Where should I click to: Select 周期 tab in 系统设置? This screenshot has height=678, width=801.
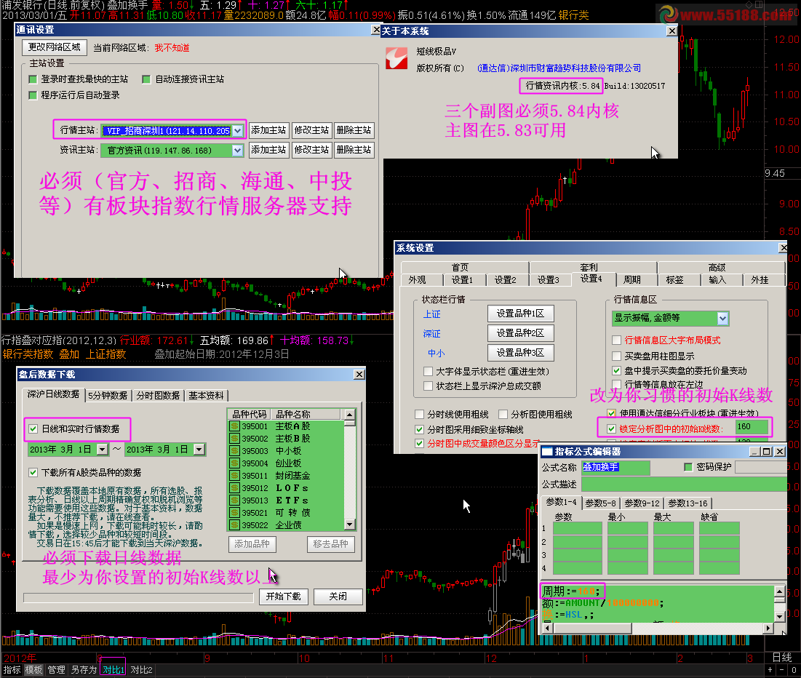point(632,280)
